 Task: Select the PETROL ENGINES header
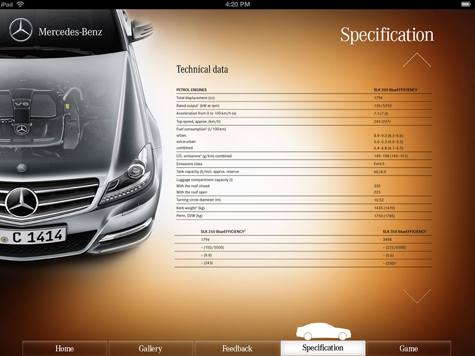click(x=192, y=90)
